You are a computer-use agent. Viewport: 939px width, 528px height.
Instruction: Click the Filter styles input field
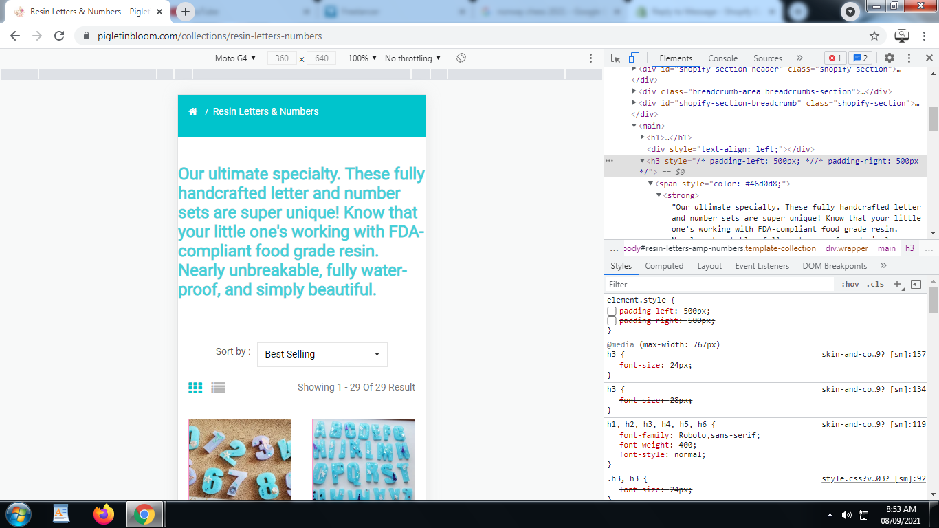(720, 284)
